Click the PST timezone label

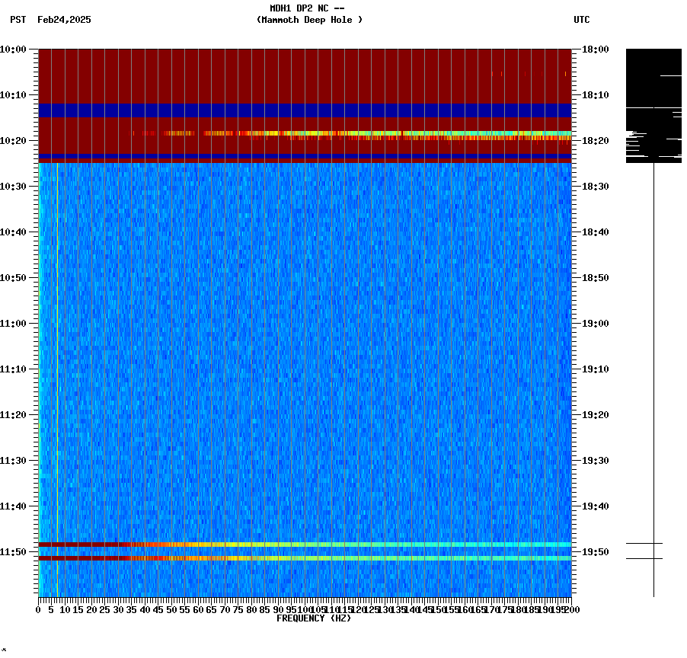pyautogui.click(x=15, y=21)
